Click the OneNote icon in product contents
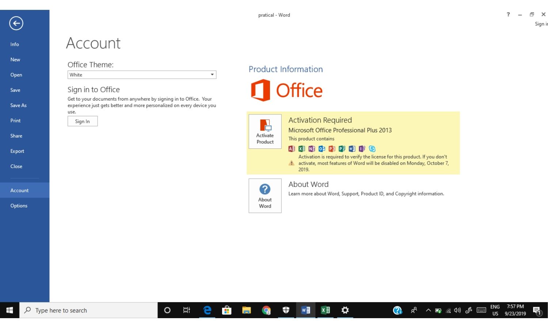Screen dimensions: 548x328 (312, 149)
